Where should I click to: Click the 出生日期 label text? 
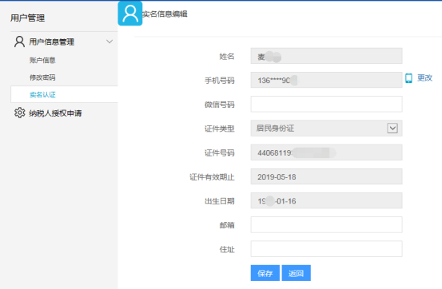pos(219,201)
